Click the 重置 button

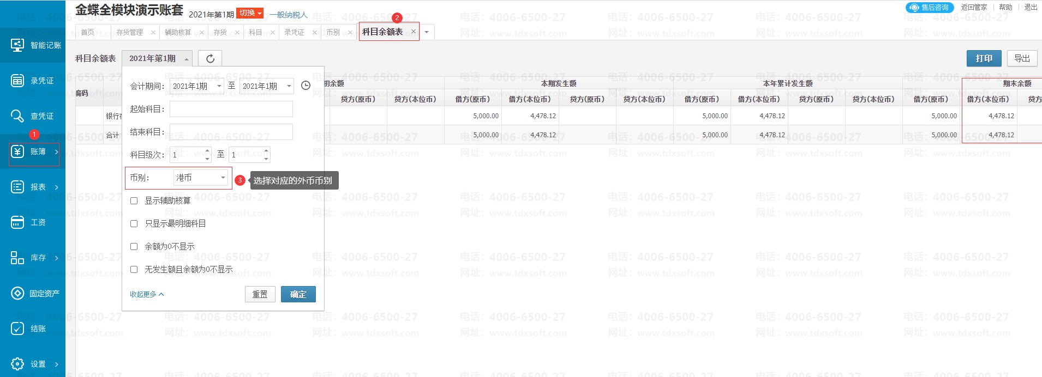[x=260, y=294]
